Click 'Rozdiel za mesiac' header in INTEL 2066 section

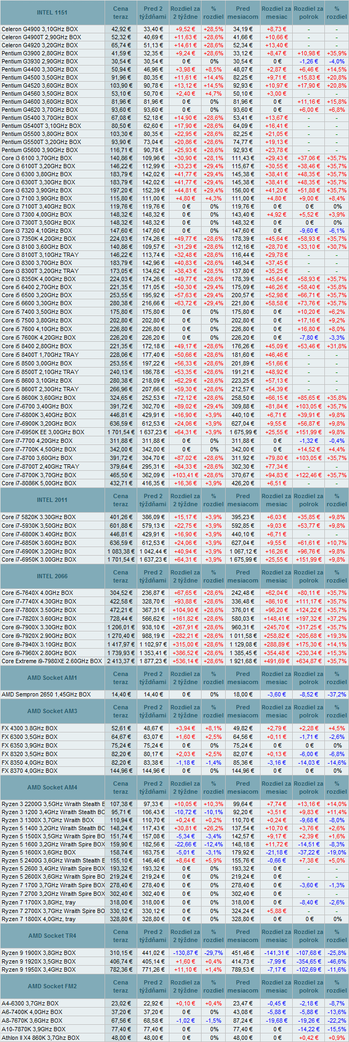277,577
